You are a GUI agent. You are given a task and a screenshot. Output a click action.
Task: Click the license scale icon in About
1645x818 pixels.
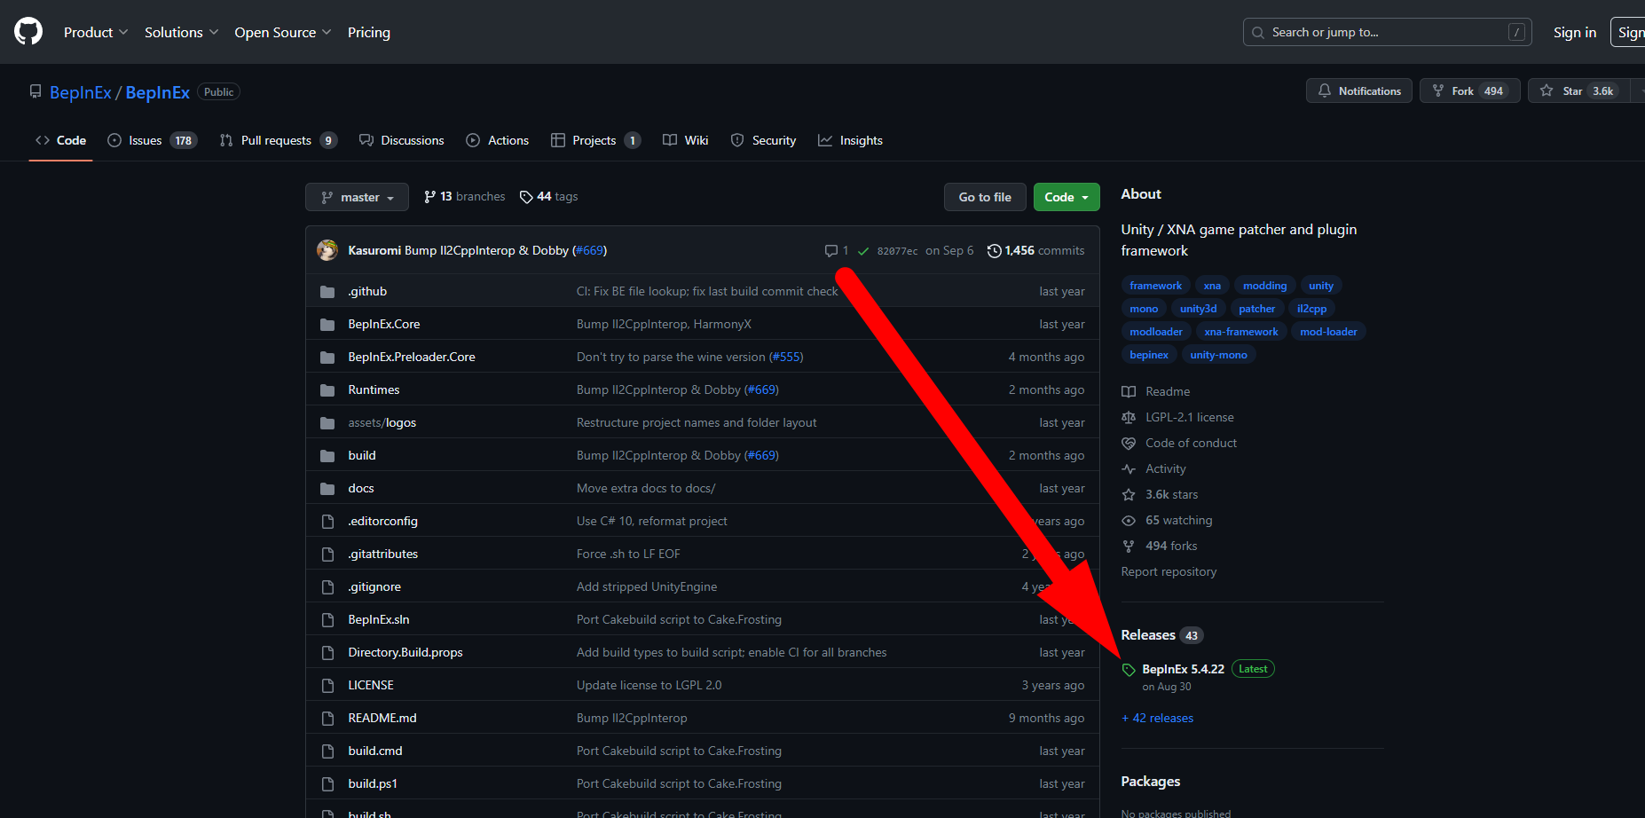(1129, 418)
